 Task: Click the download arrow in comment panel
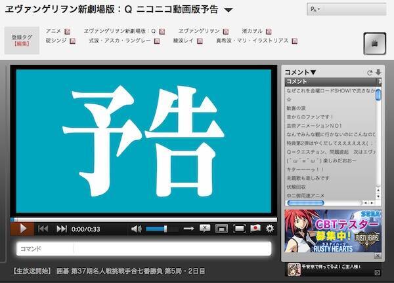[x=378, y=72]
